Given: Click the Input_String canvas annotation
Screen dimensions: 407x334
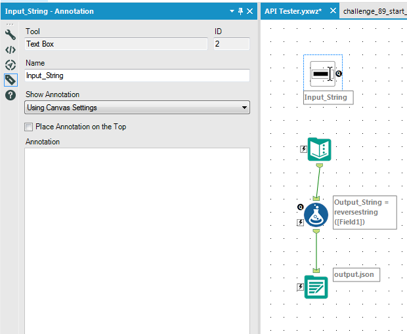Looking at the screenshot, I should (328, 98).
